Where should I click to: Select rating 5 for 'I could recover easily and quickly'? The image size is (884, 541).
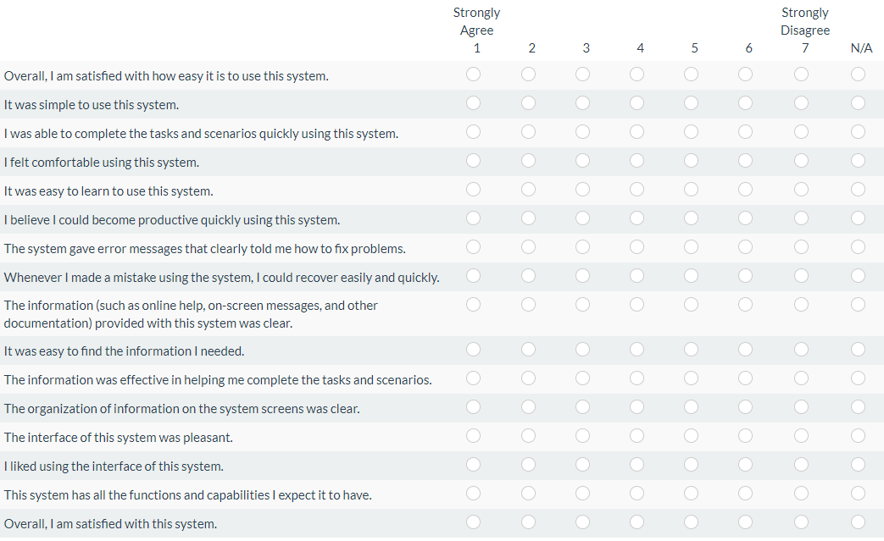[x=692, y=276]
